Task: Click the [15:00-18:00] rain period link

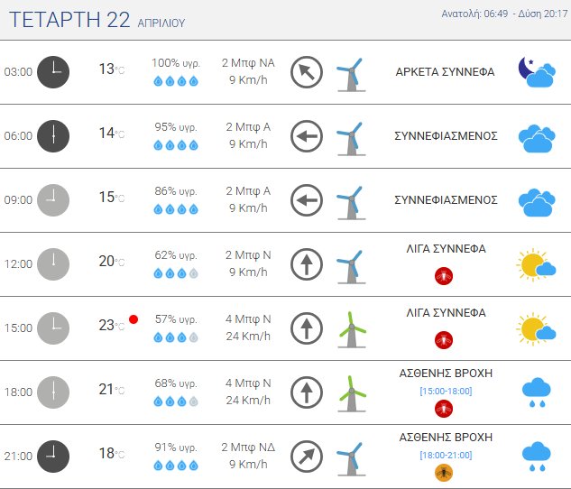Action: pyautogui.click(x=446, y=391)
